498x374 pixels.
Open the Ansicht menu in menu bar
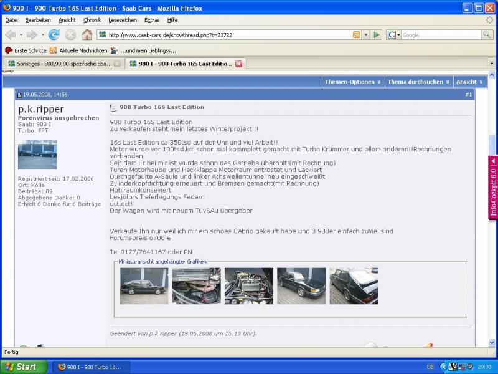tap(67, 20)
